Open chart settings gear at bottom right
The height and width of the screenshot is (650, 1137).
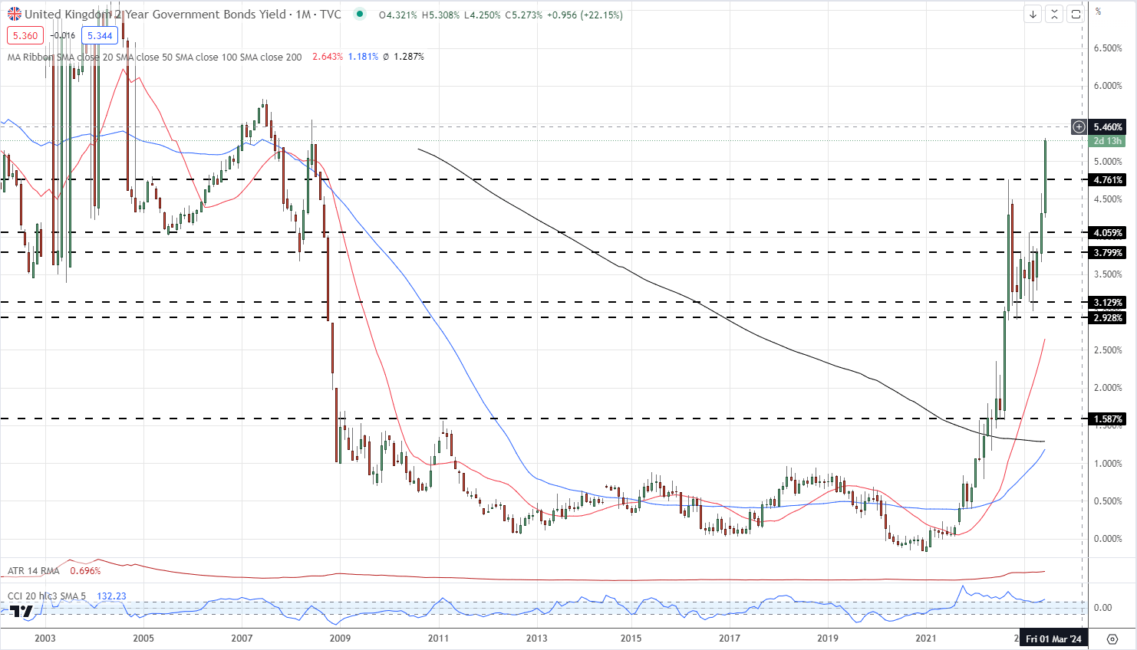[1112, 639]
